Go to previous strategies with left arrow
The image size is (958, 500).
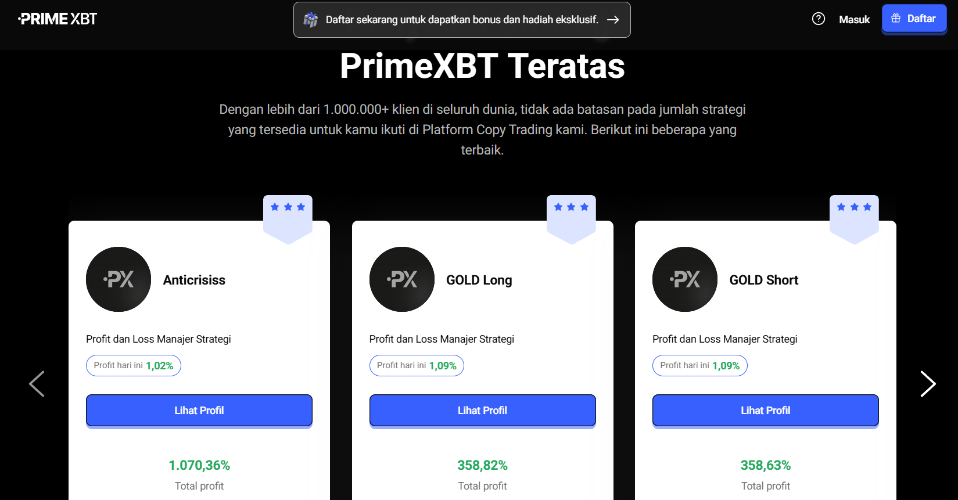coord(37,384)
